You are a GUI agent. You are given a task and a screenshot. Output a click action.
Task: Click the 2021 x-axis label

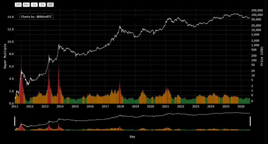click(166, 107)
